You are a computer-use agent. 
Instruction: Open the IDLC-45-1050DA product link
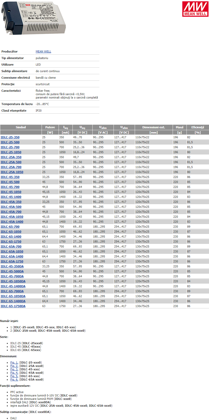[x=13, y=281]
